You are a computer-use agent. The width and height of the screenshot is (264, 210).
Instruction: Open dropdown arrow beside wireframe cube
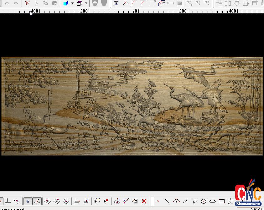(86, 3)
